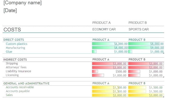Click the COSTS title cell
The image size is (171, 103).
pos(12,30)
